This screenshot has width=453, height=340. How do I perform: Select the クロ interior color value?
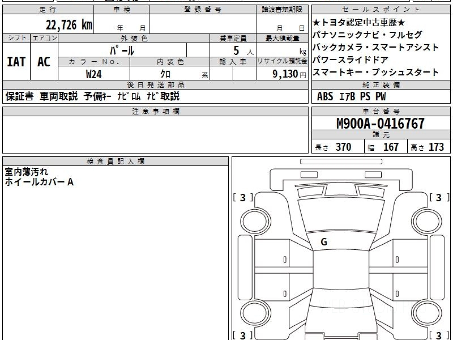(x=165, y=74)
